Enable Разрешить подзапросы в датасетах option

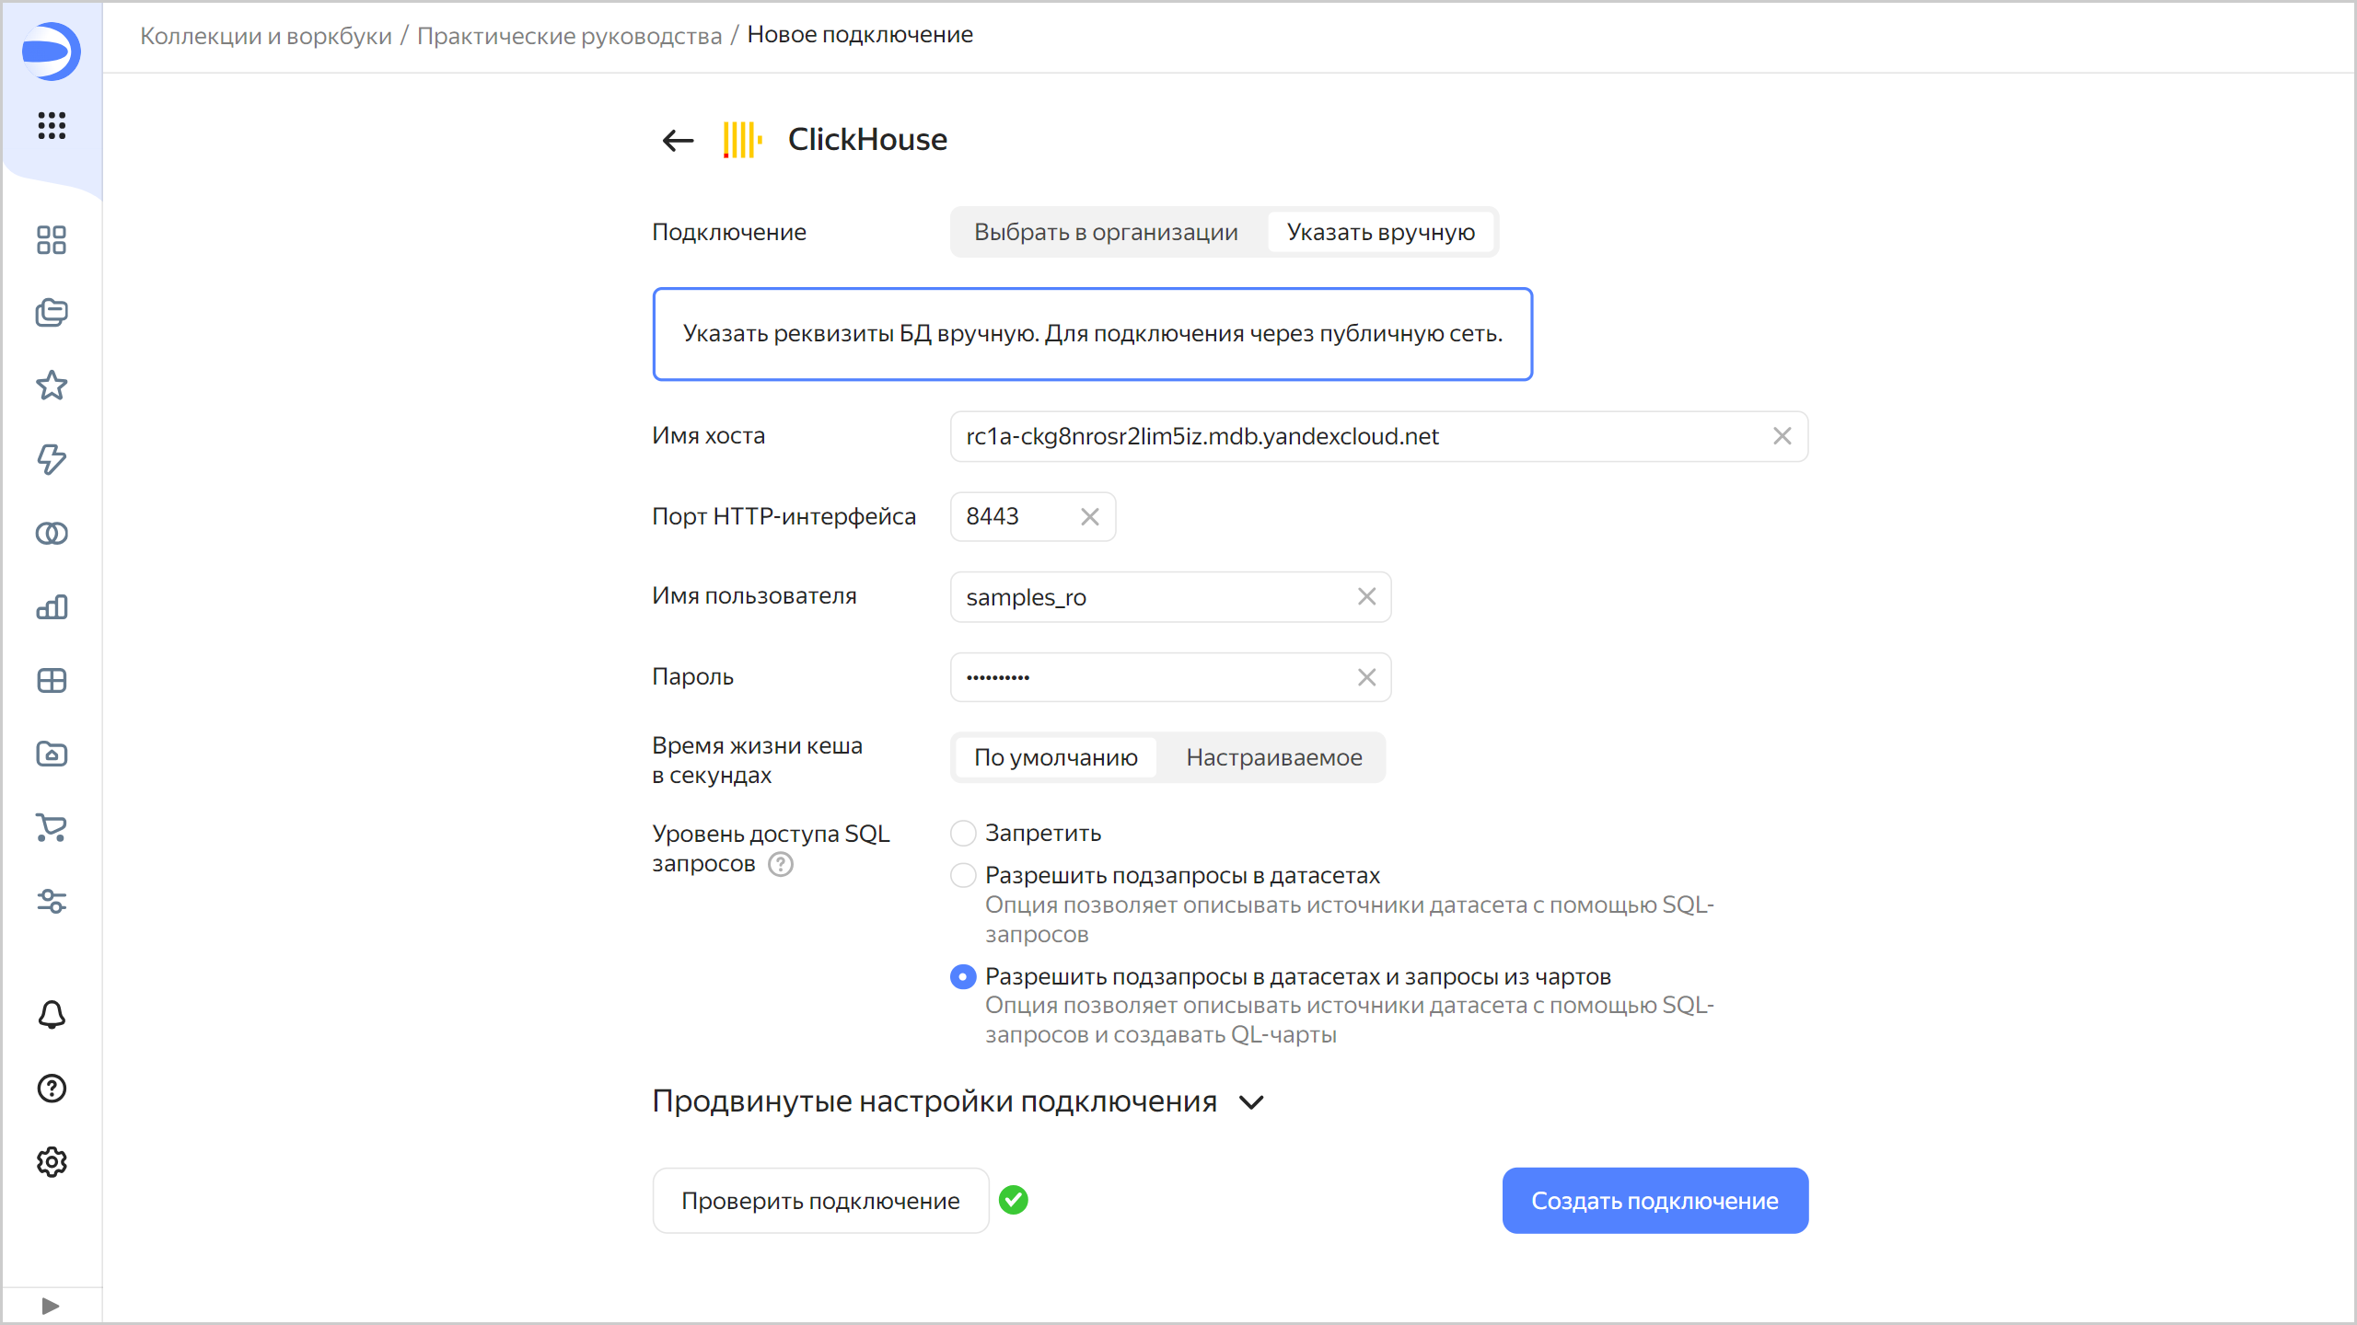[962, 875]
